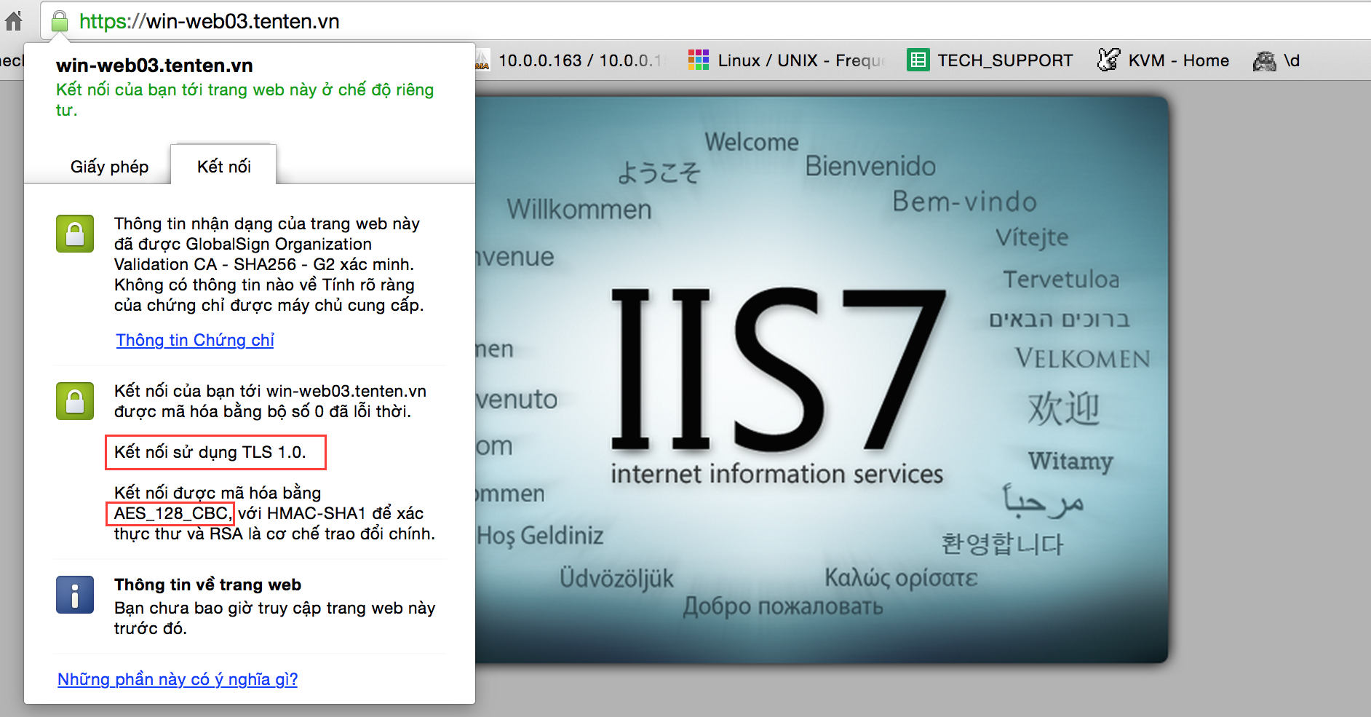1371x717 pixels.
Task: Click the AES_128_CBC cipher text
Action: pyautogui.click(x=172, y=513)
